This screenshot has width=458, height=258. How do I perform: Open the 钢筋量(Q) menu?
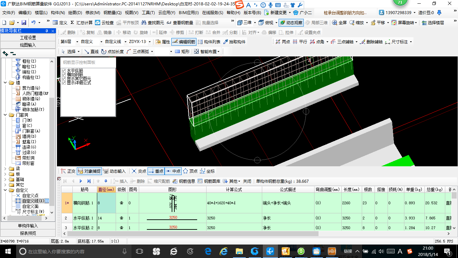tap(113, 13)
